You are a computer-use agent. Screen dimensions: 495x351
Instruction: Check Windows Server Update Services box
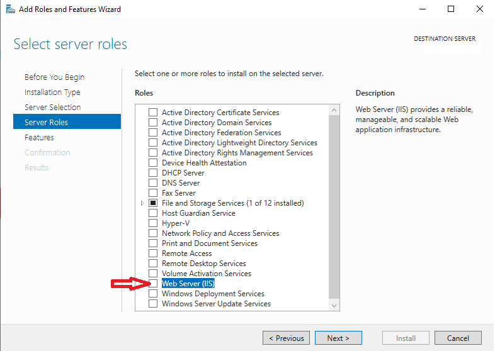click(x=153, y=304)
